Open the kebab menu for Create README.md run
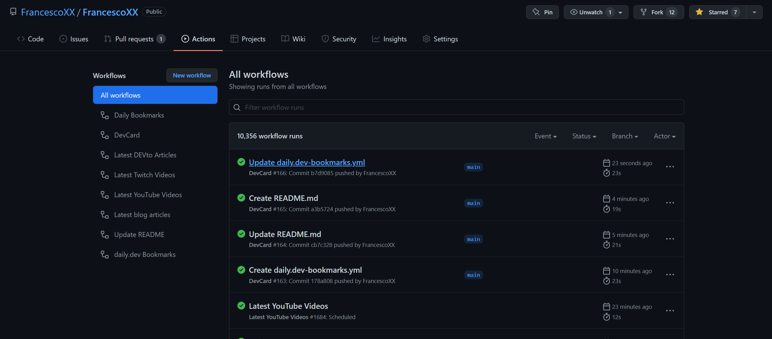The image size is (772, 339). (670, 203)
